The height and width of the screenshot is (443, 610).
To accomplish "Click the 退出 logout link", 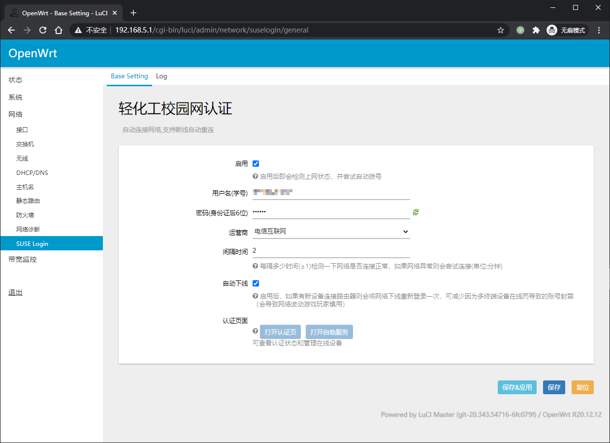I will pos(15,292).
